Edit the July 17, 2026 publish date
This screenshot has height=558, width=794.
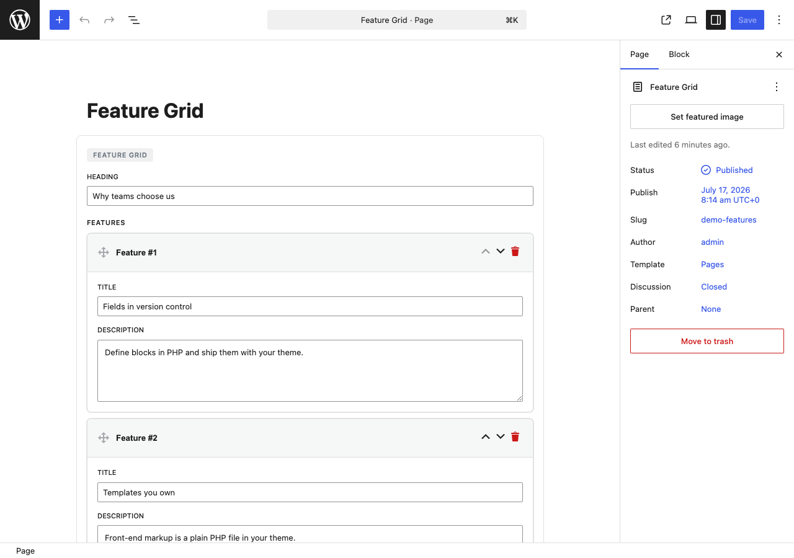(730, 195)
